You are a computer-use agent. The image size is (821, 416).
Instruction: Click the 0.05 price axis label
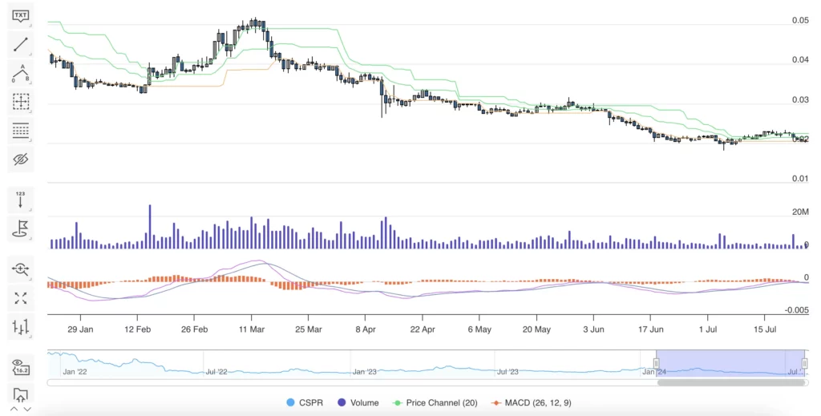pos(801,20)
